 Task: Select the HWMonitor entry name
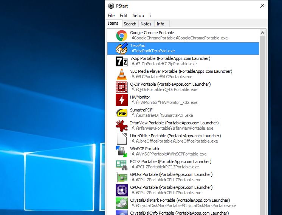click(x=140, y=97)
